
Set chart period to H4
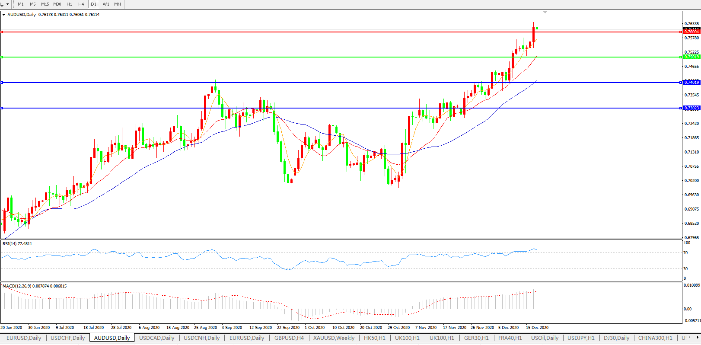click(81, 4)
